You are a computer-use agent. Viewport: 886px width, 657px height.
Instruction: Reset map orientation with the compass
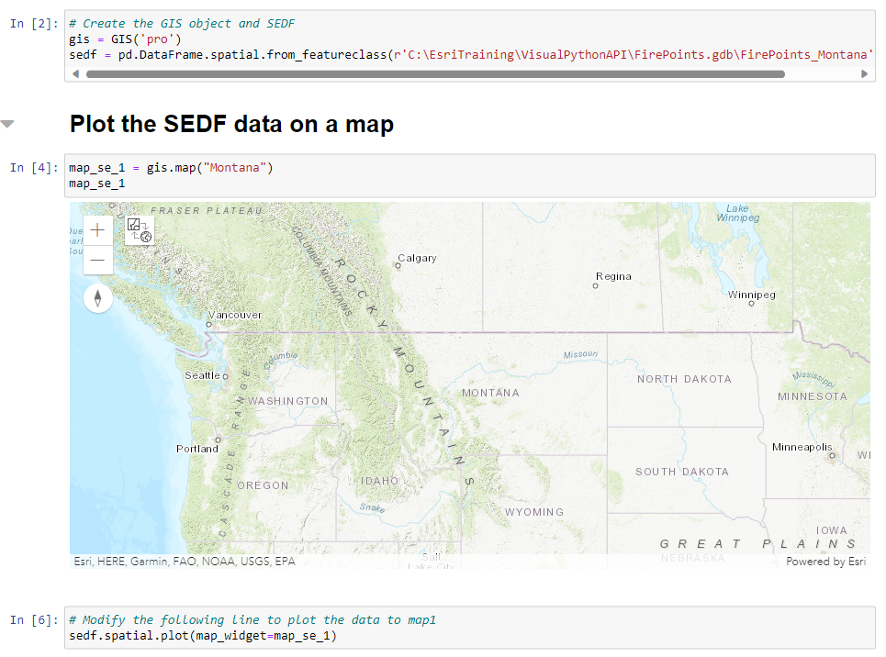coord(98,298)
